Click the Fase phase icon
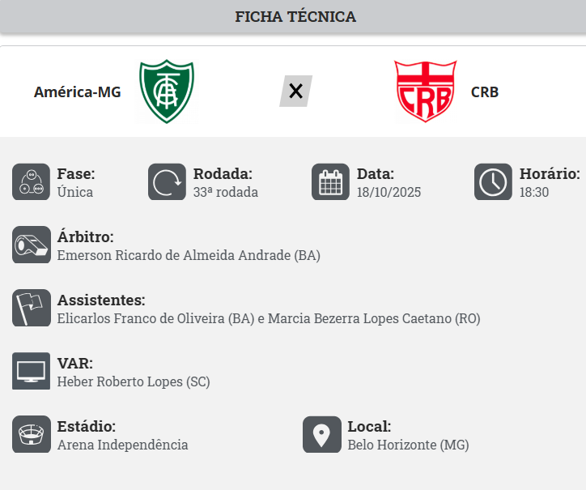 pos(32,182)
